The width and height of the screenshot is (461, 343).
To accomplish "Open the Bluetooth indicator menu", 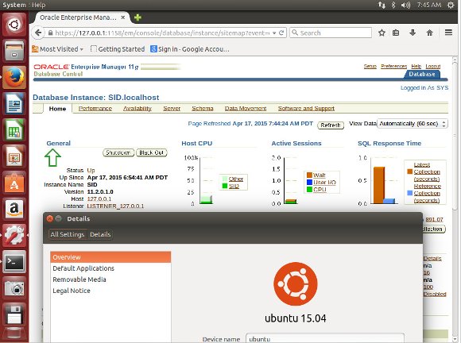I will click(x=393, y=5).
